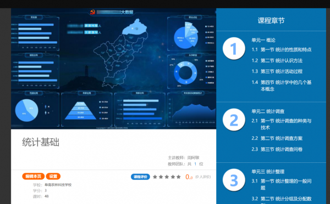The width and height of the screenshot is (330, 204).
Task: Click the party emblem icon in banner
Action: [92, 12]
